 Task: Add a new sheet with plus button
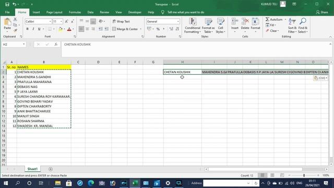(51, 169)
